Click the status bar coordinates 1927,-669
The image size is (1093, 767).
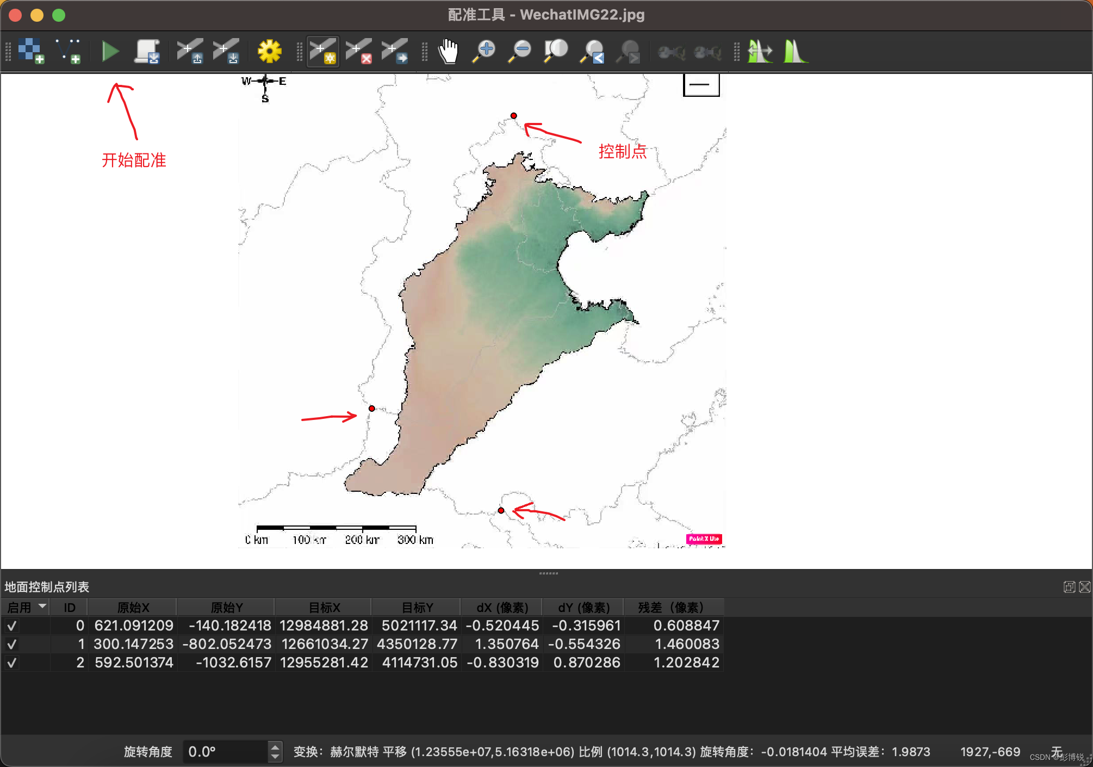[990, 752]
